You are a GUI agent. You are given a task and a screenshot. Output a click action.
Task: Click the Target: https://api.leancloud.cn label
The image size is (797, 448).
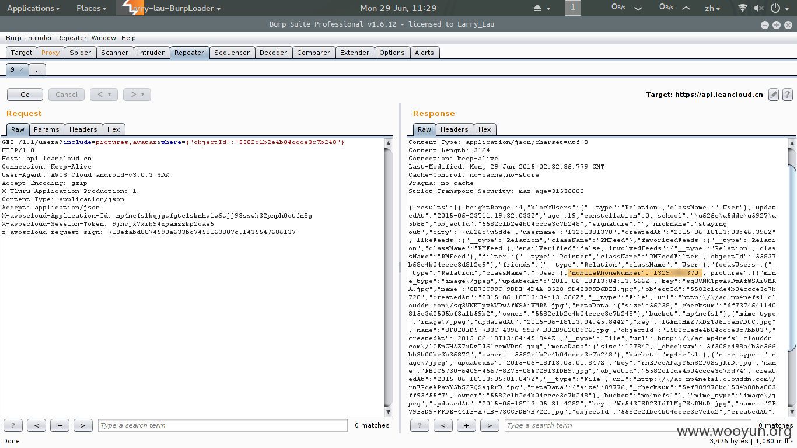pyautogui.click(x=704, y=94)
